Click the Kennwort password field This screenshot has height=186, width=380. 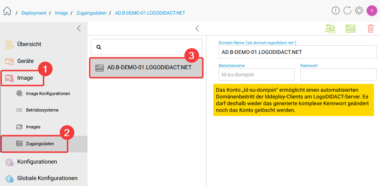point(338,74)
